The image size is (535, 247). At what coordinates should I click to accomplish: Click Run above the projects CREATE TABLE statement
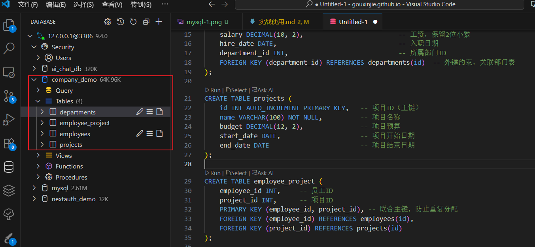click(x=213, y=90)
